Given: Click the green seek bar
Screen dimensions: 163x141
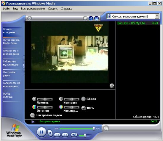Looking at the screenshot, I should tap(77, 129).
